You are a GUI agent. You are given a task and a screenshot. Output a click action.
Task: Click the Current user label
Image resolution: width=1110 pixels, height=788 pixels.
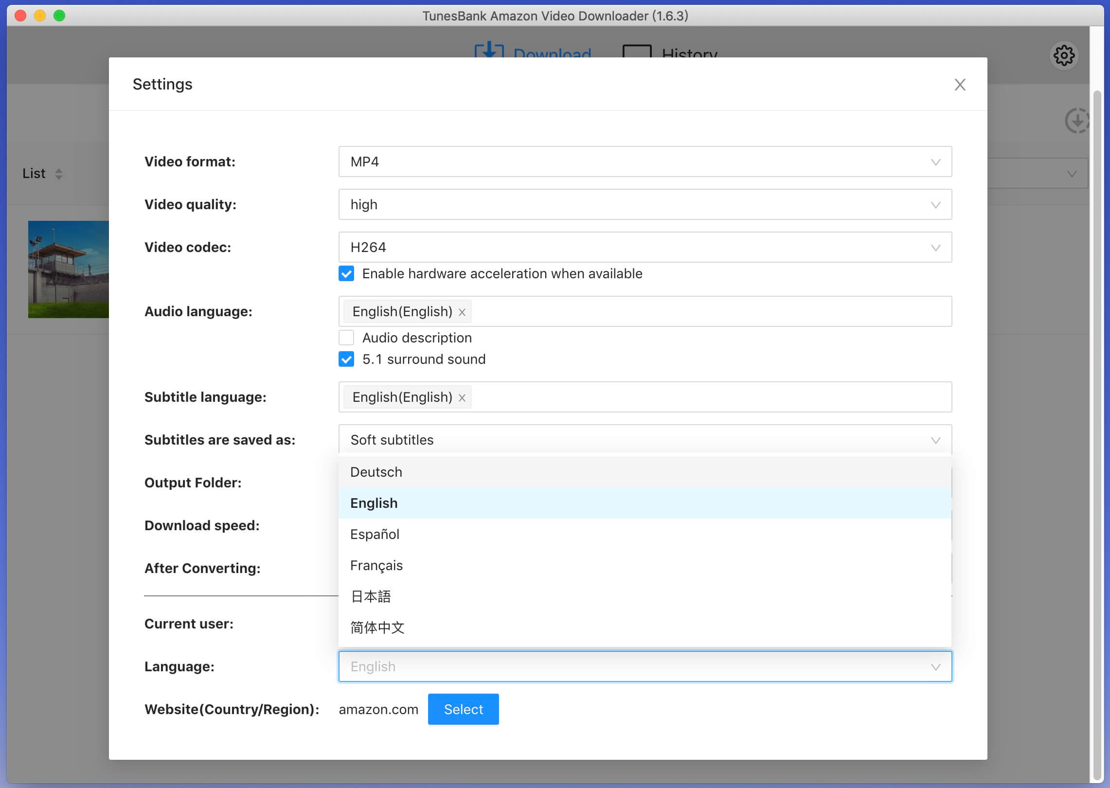(x=189, y=624)
